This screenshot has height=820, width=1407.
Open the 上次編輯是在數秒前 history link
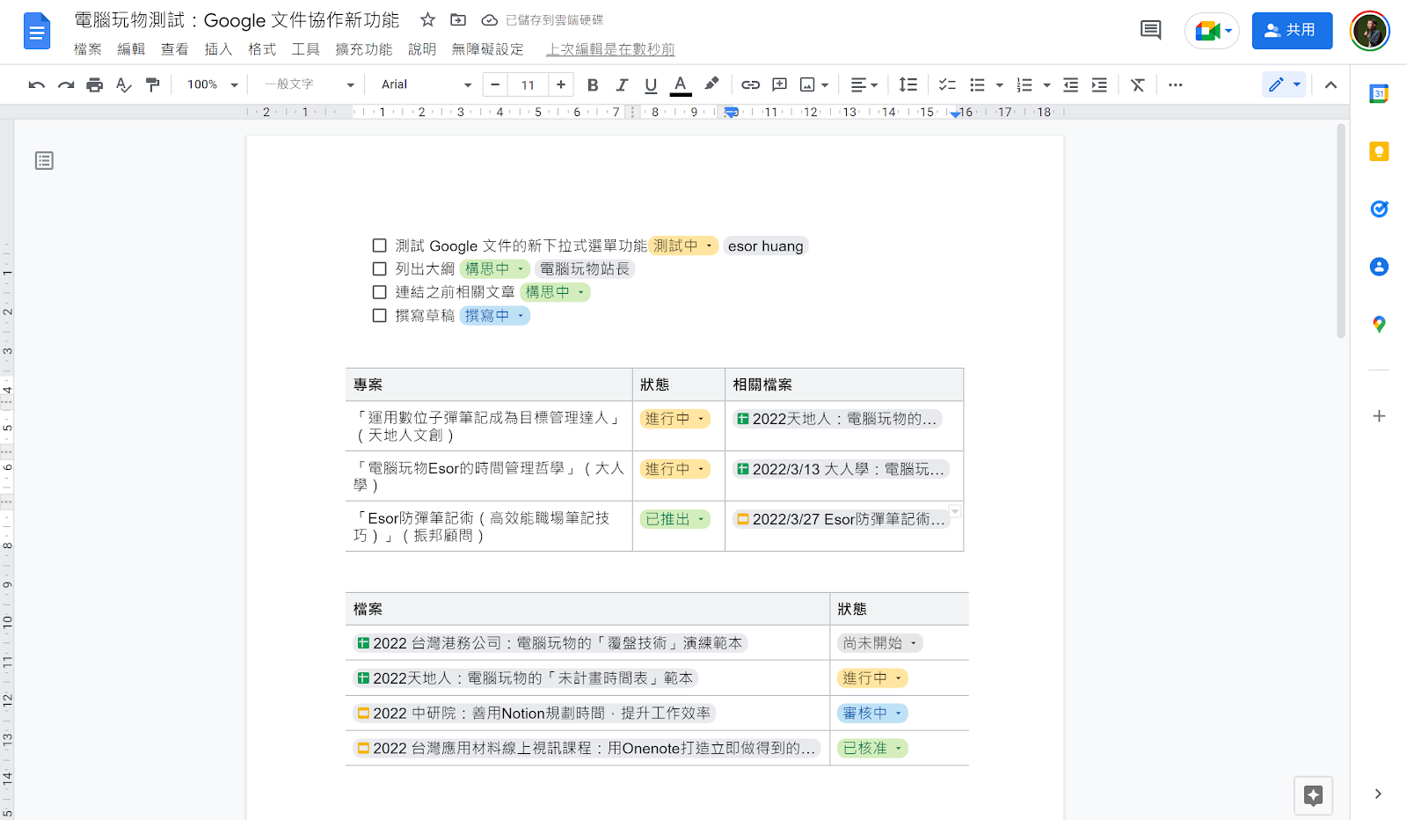click(x=610, y=49)
